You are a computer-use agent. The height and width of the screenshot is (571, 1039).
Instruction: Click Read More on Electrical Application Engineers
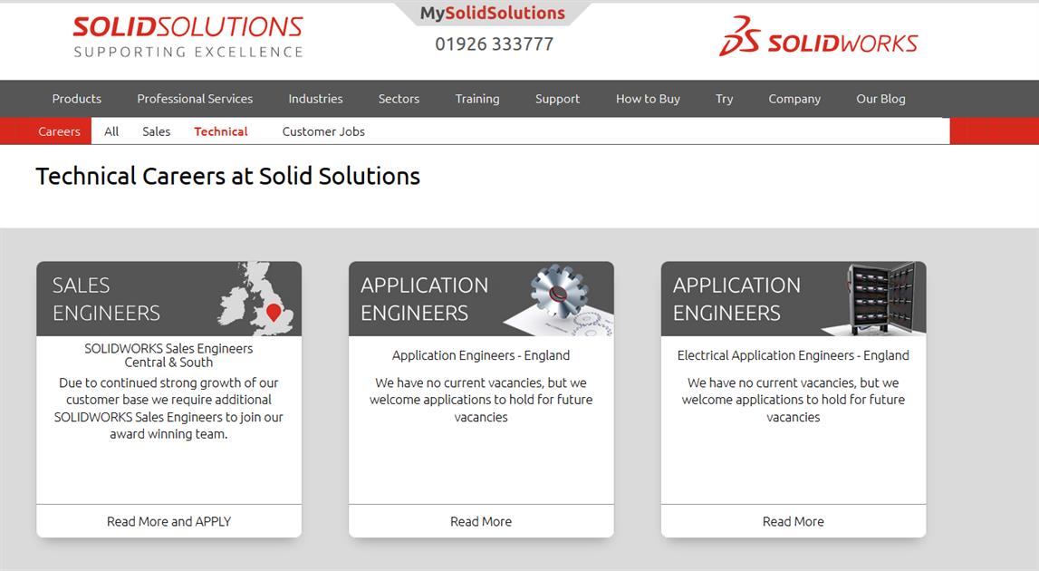click(x=793, y=521)
